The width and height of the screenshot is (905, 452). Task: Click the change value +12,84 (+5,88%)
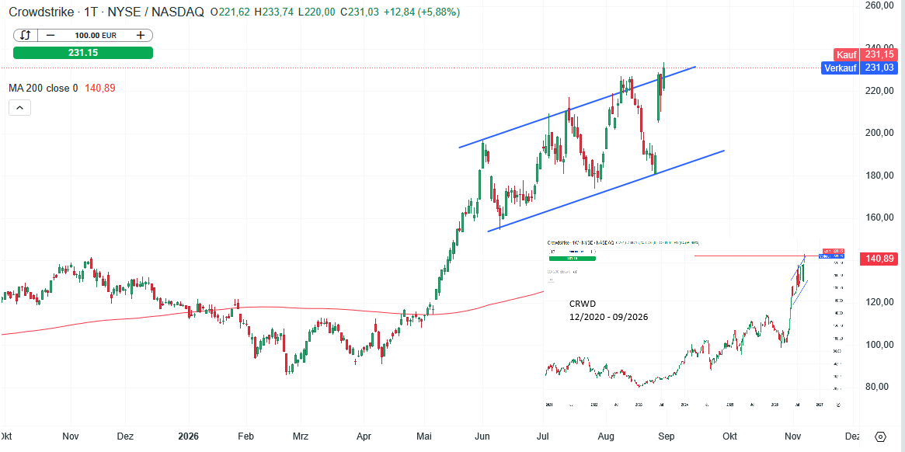[422, 12]
